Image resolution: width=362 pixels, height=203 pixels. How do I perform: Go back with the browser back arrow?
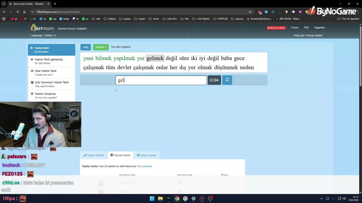click(x=4, y=12)
